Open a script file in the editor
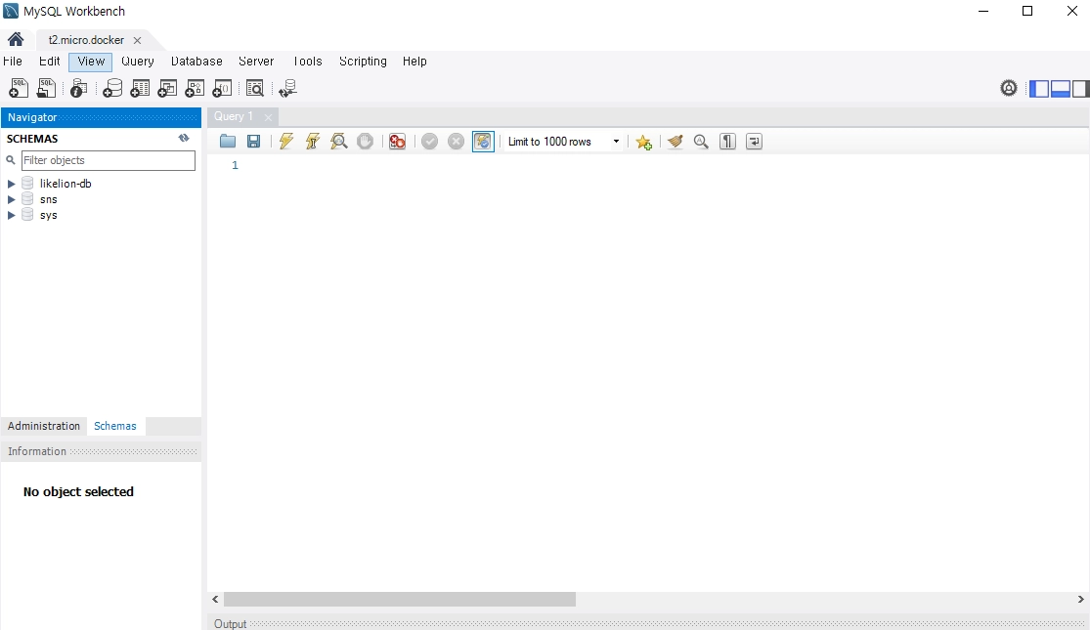Image resolution: width=1090 pixels, height=630 pixels. click(x=228, y=142)
